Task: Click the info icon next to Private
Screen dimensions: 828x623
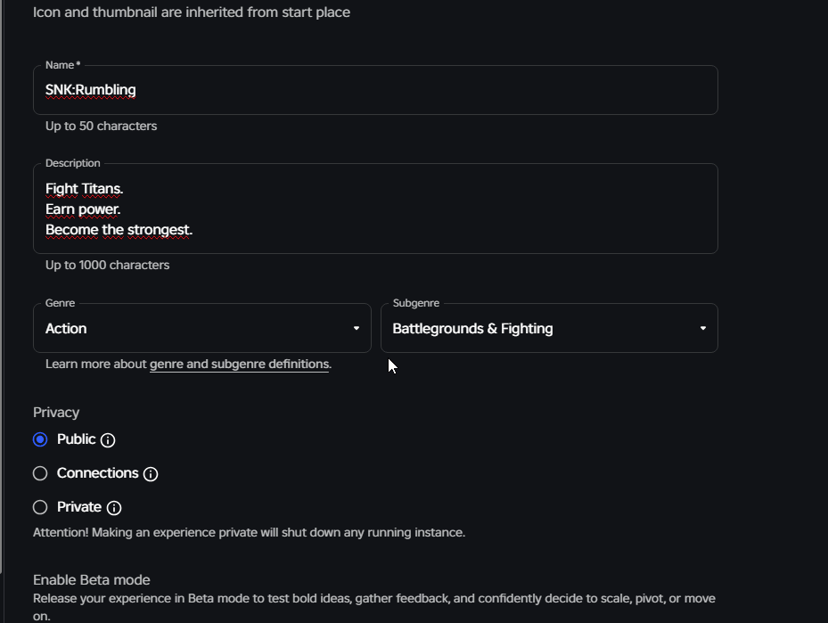Action: (x=114, y=508)
